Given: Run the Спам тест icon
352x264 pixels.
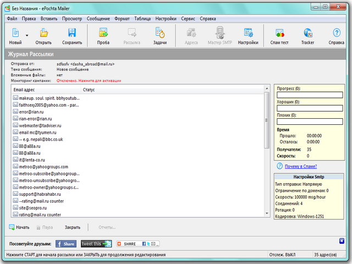Looking at the screenshot, I should coord(279,33).
